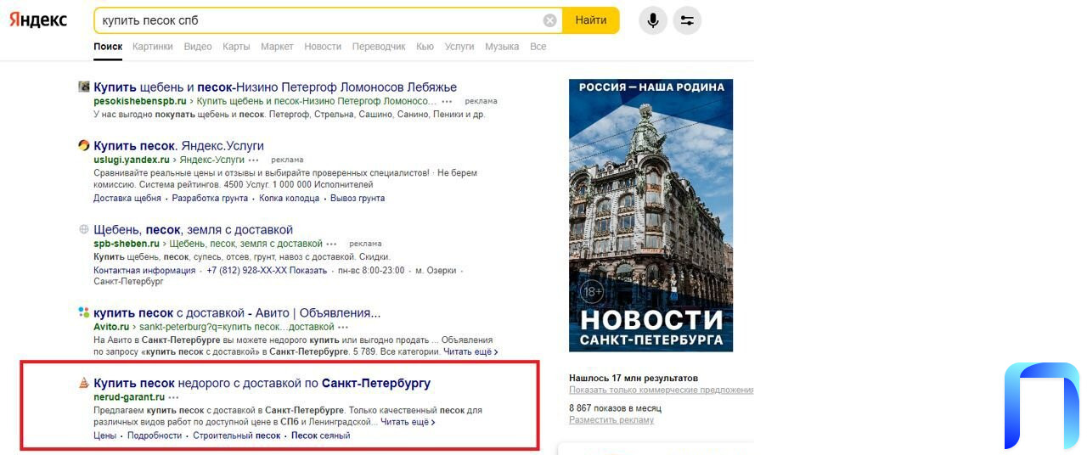Open the Кью tab
The image size is (1087, 455).
pos(425,47)
